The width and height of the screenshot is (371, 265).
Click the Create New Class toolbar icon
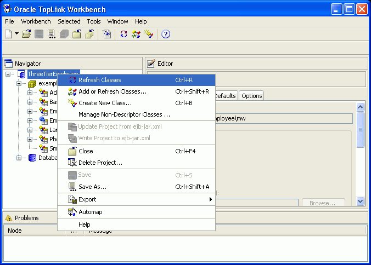[x=149, y=34]
